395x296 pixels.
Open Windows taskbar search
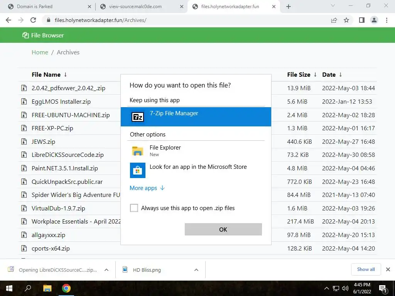(28, 288)
